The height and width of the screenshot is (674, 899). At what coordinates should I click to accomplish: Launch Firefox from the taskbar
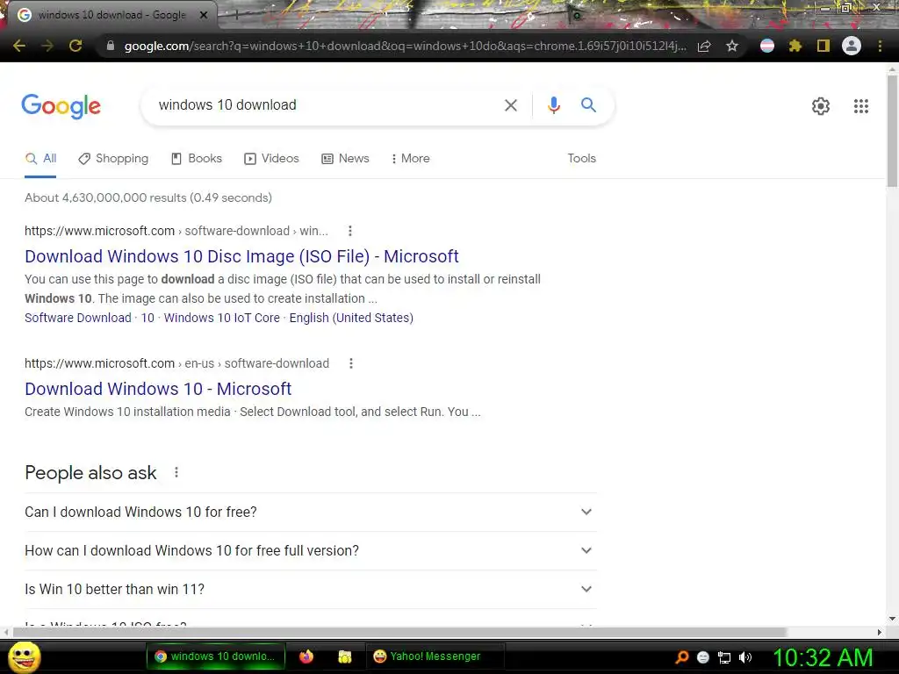(306, 656)
